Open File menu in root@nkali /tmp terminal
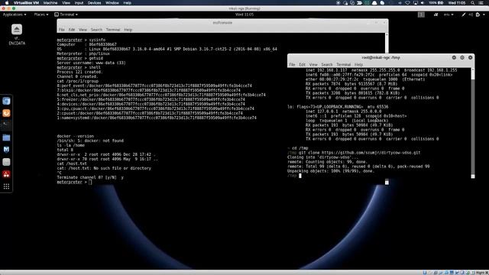Screen dimensions: 489x275 292,64
